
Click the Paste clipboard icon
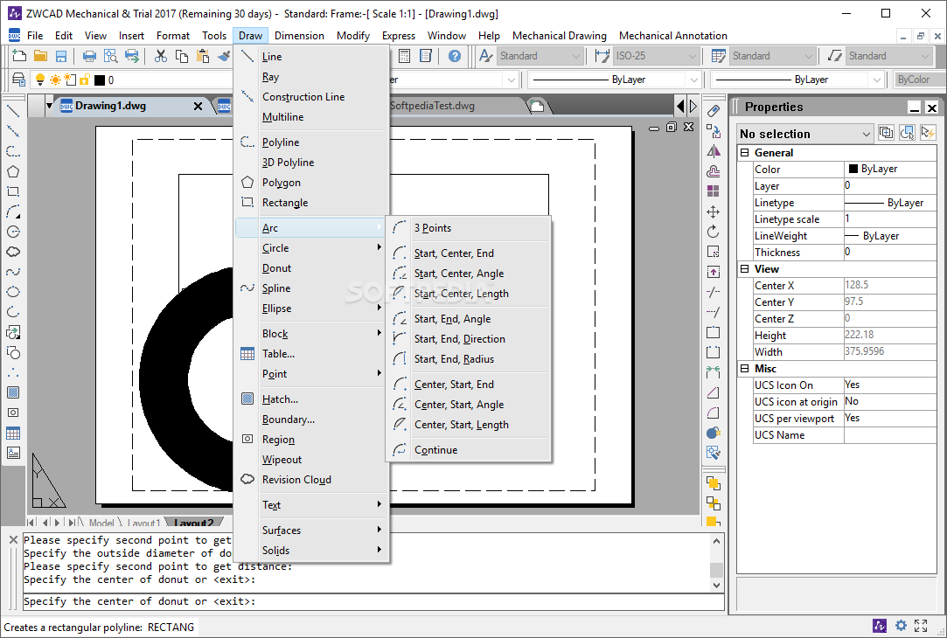(x=203, y=56)
